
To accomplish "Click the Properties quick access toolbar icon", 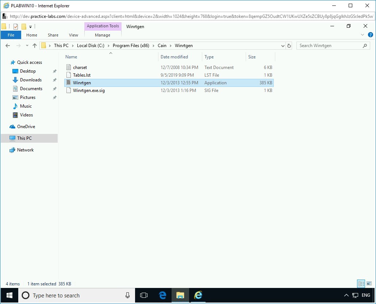I will (16, 26).
